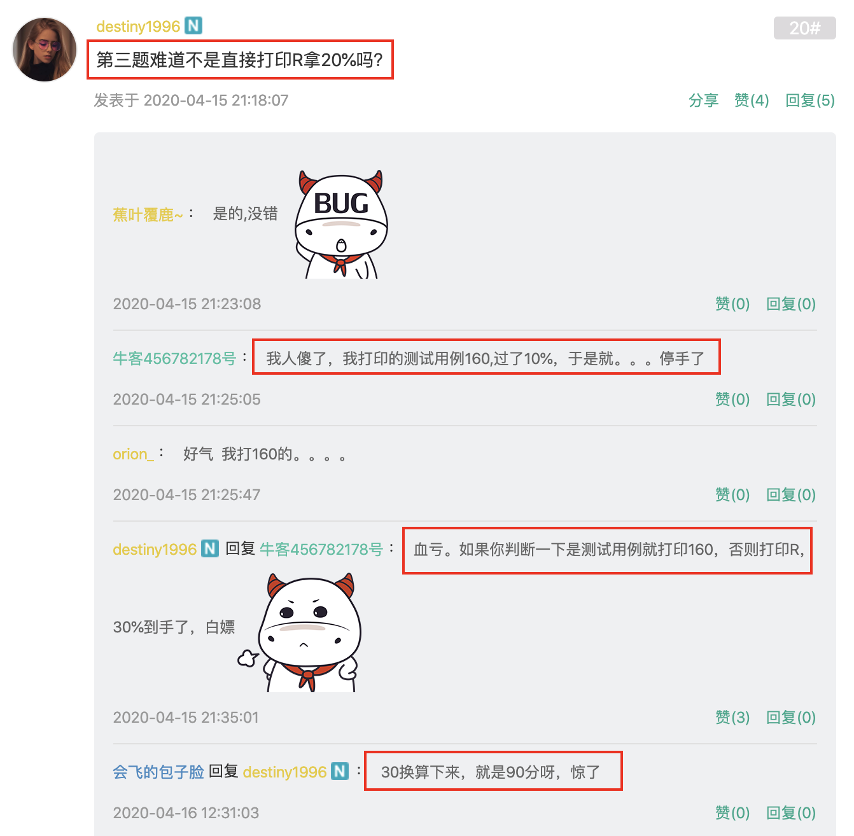Click the 20# floor number badge
The width and height of the screenshot is (854, 836).
tap(804, 28)
